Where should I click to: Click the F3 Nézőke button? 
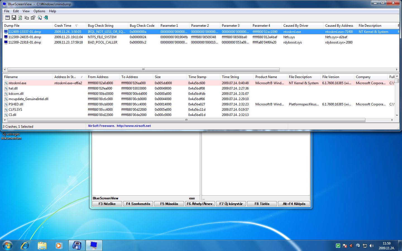point(107,204)
